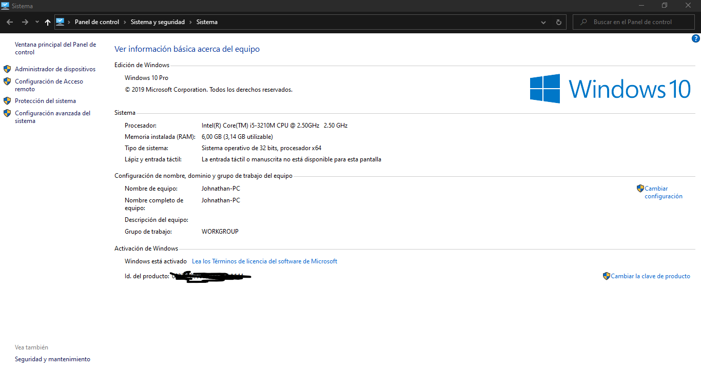Screen dimensions: 701x372
Task: Click the computer icon in address bar
Action: 60,22
